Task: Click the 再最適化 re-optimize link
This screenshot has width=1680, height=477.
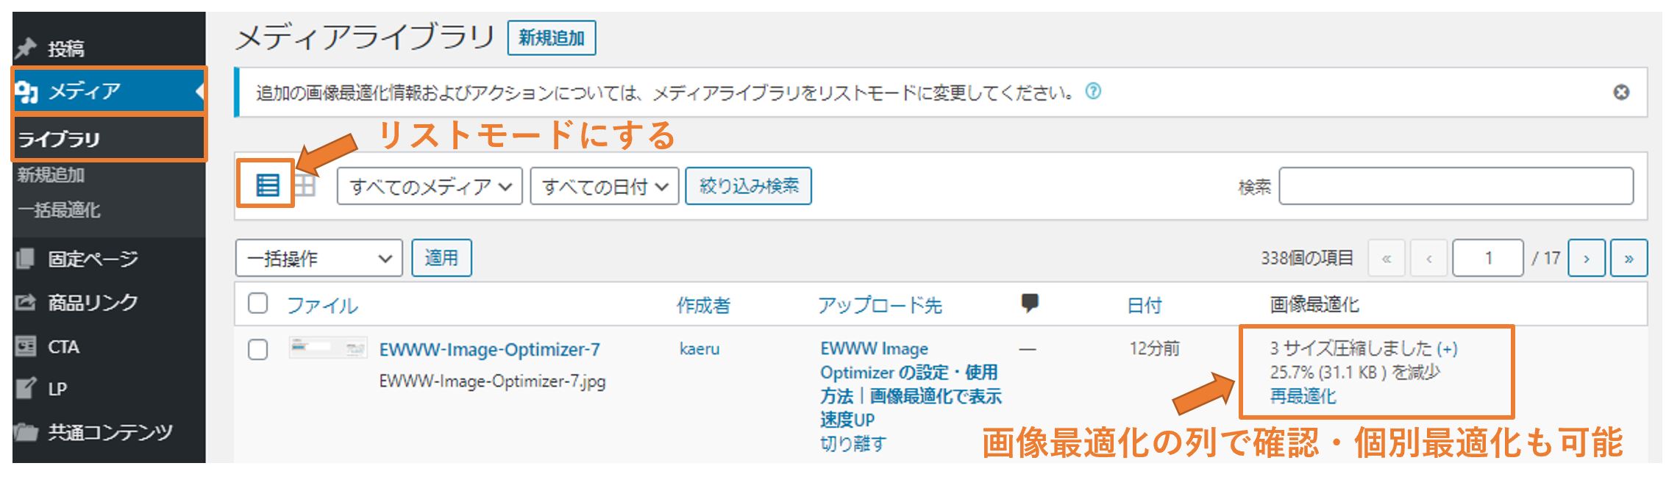Action: (x=1302, y=396)
